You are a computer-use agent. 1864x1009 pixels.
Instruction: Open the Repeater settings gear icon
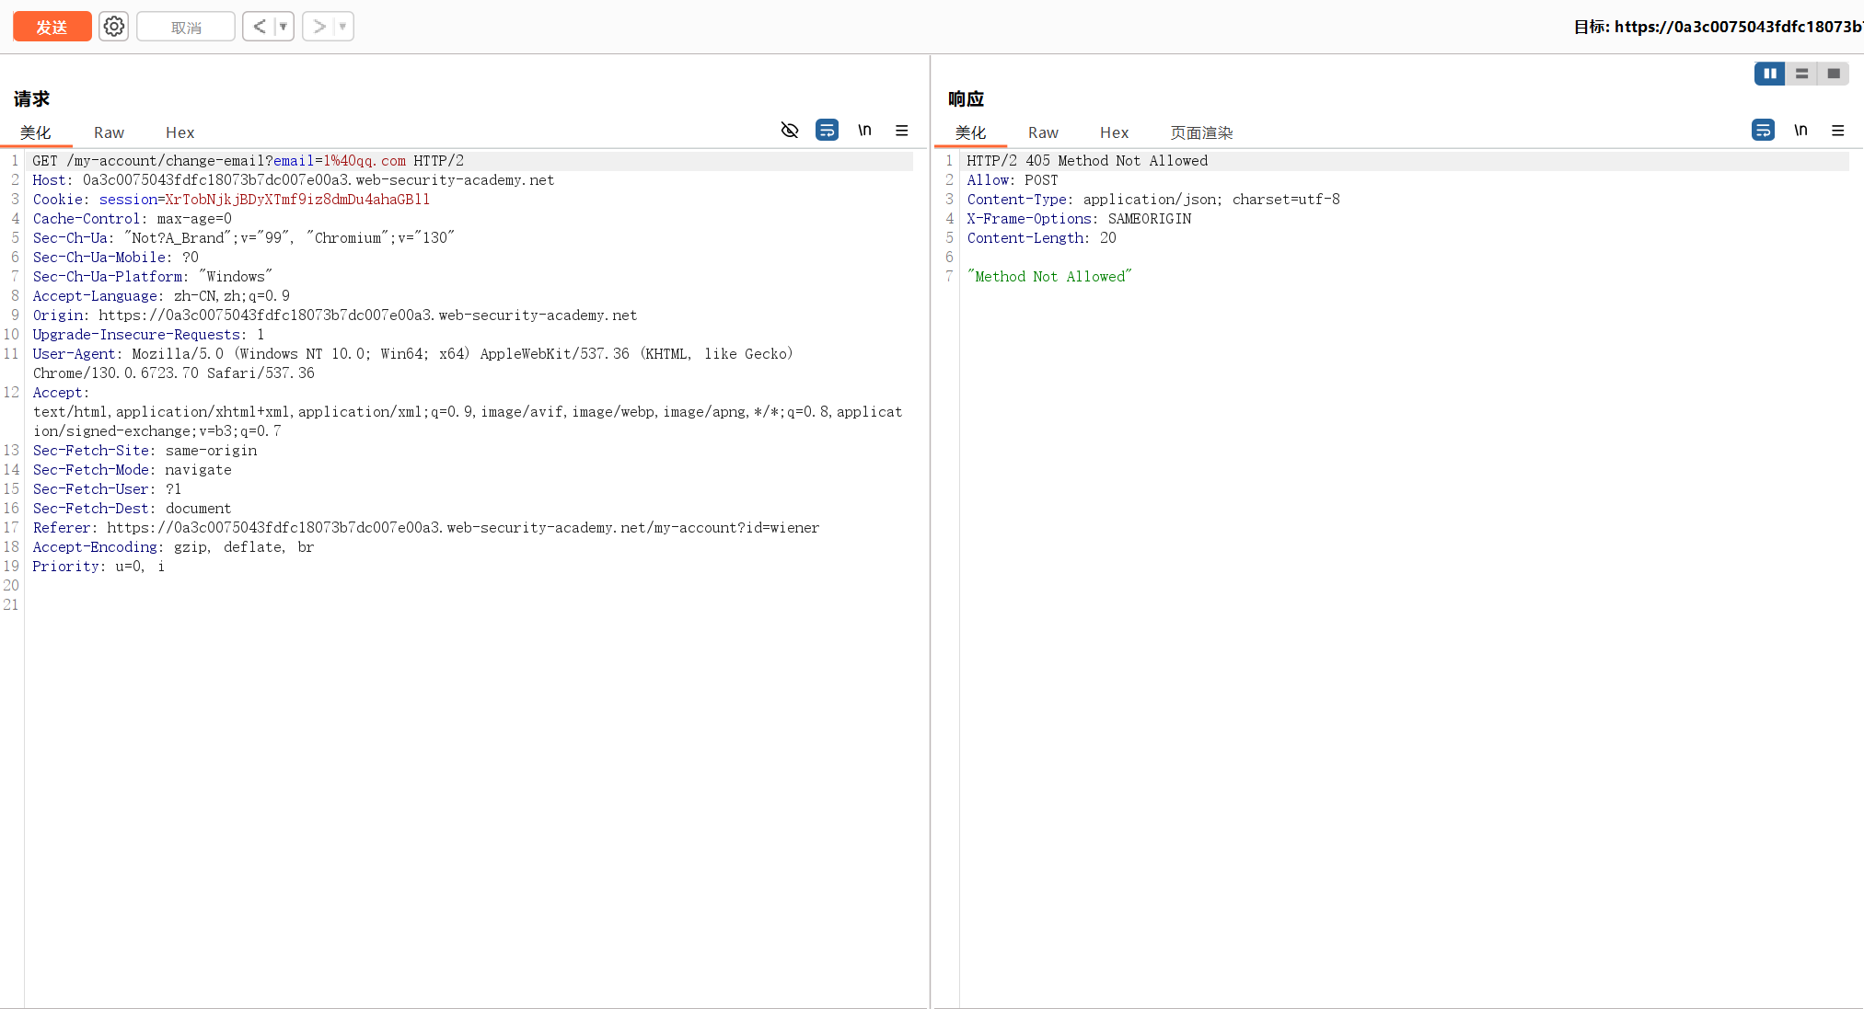coord(114,27)
